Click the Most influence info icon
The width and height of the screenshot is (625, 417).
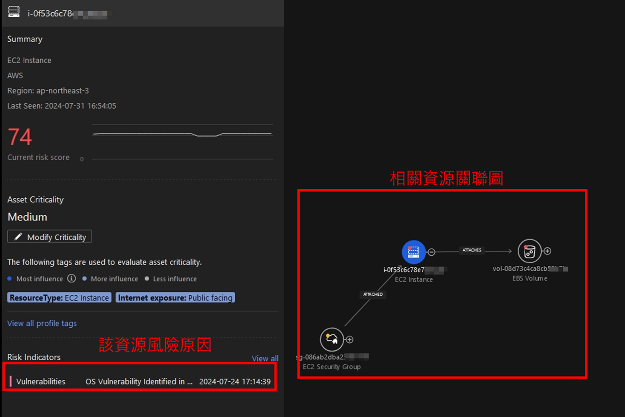pos(71,279)
